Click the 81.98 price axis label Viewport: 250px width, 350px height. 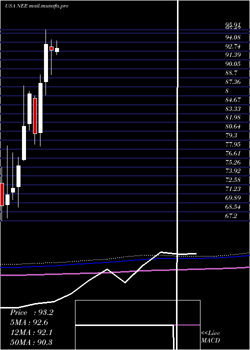233,117
